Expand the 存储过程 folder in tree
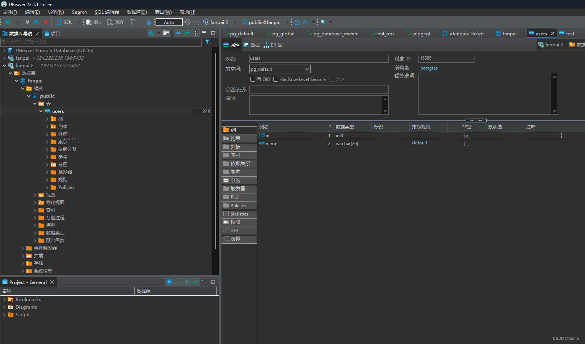 pyautogui.click(x=35, y=217)
